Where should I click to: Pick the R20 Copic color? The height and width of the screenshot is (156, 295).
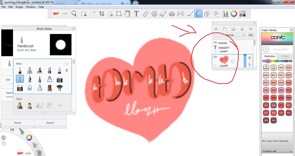pyautogui.click(x=289, y=68)
